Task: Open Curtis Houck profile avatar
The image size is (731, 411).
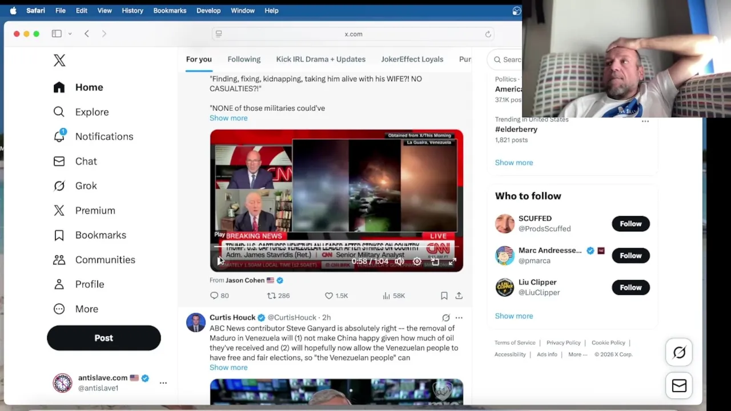Action: tap(196, 323)
